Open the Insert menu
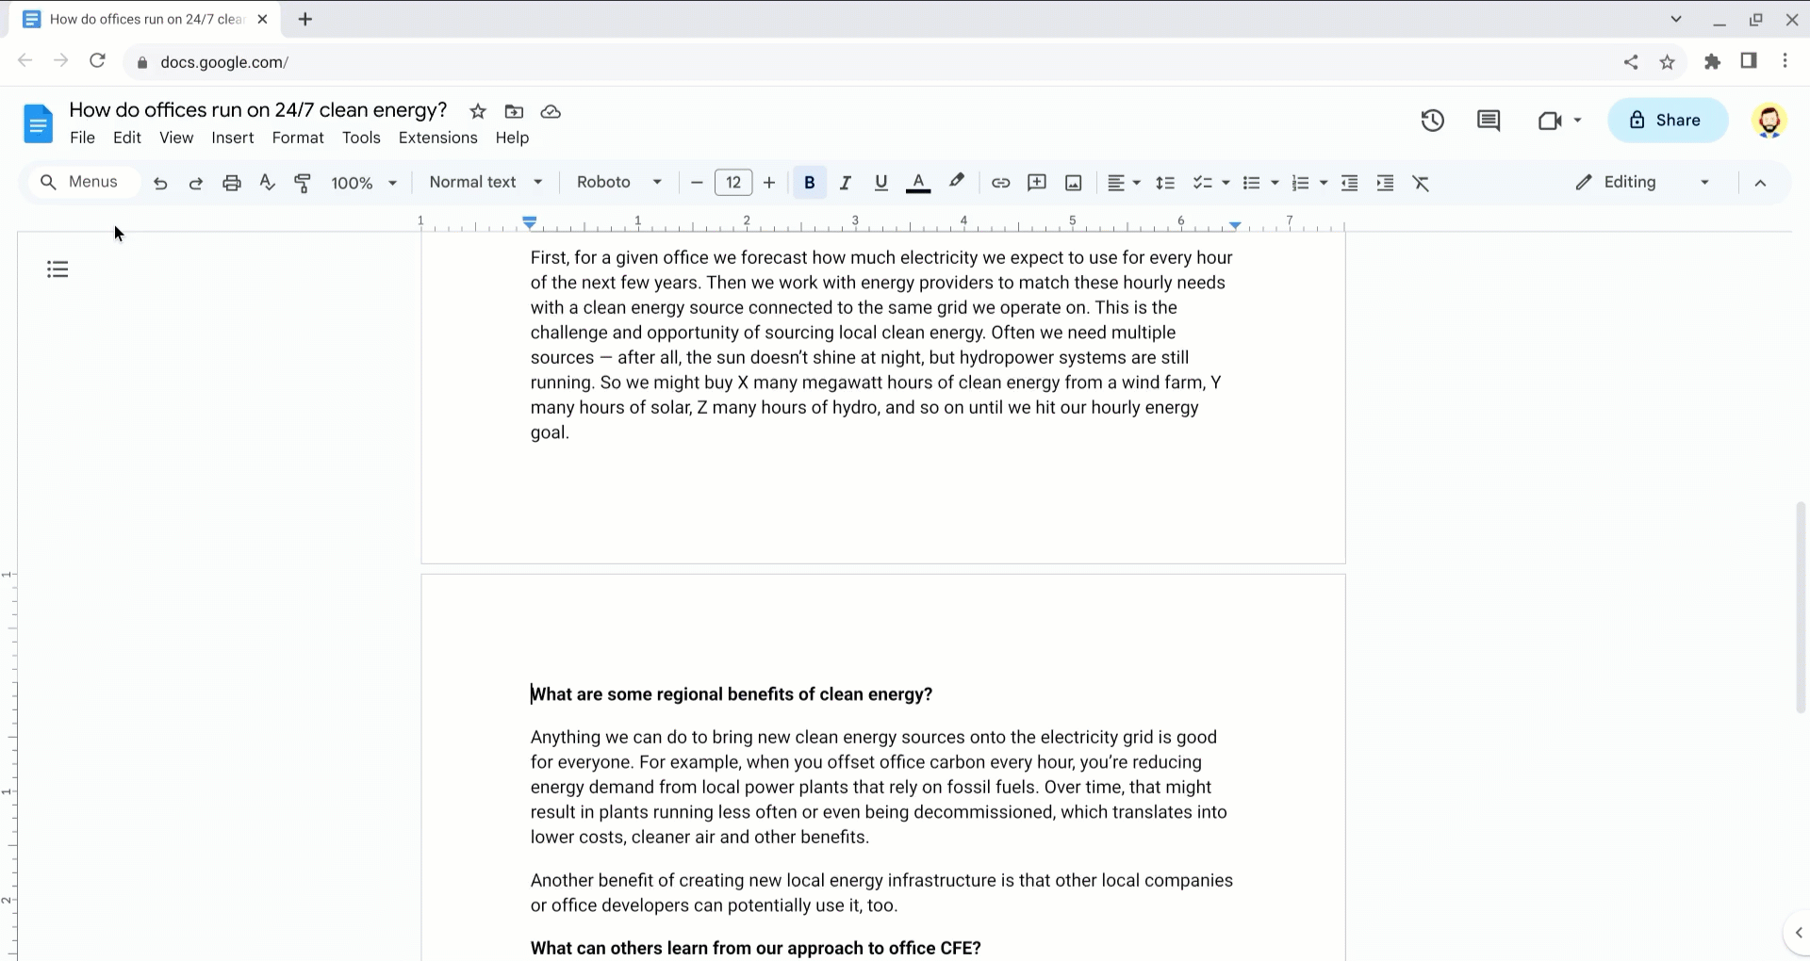Screen dimensions: 1810x961 point(232,138)
